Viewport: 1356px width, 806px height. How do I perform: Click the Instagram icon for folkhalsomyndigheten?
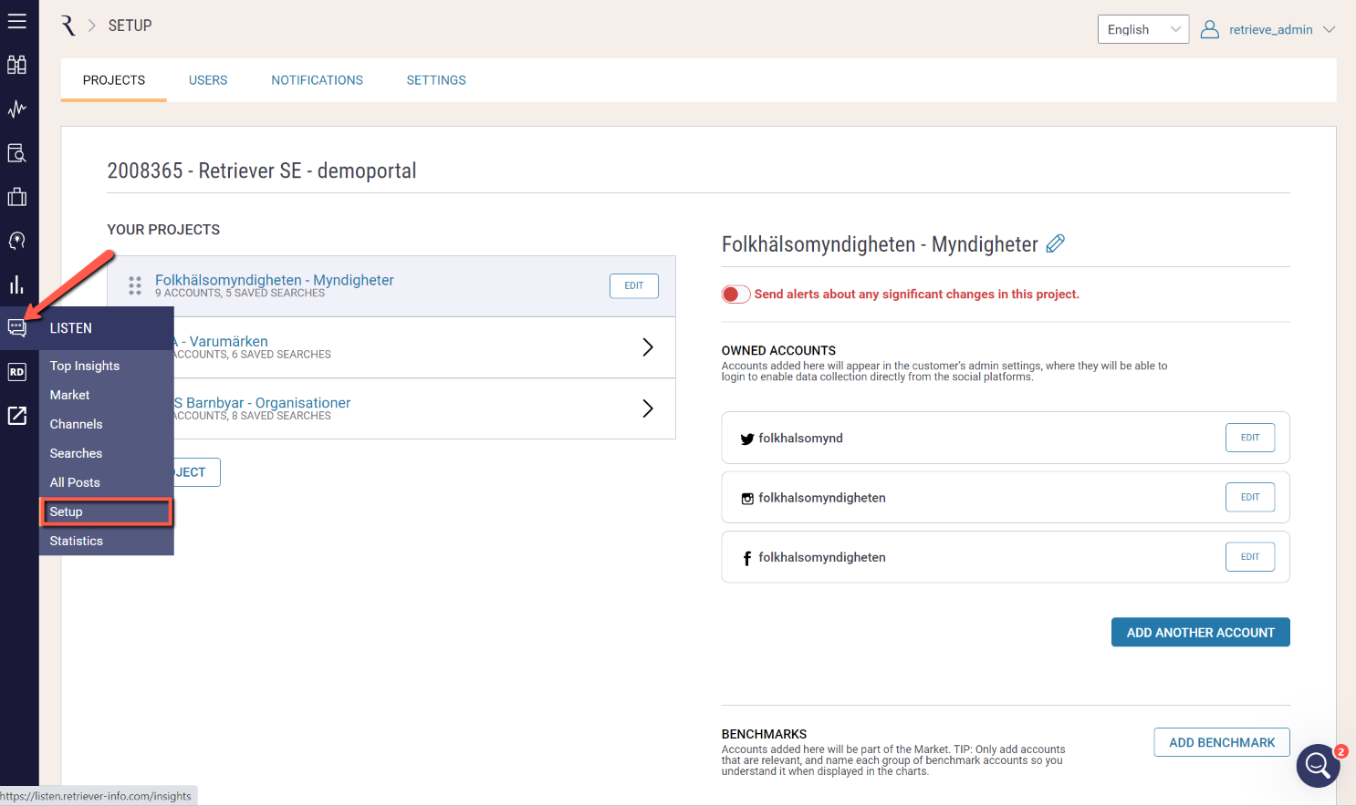click(x=747, y=498)
